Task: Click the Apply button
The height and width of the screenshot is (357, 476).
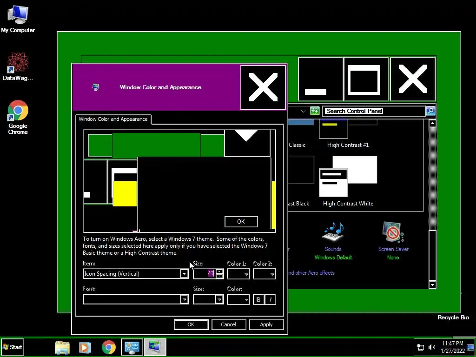Action: click(x=266, y=324)
